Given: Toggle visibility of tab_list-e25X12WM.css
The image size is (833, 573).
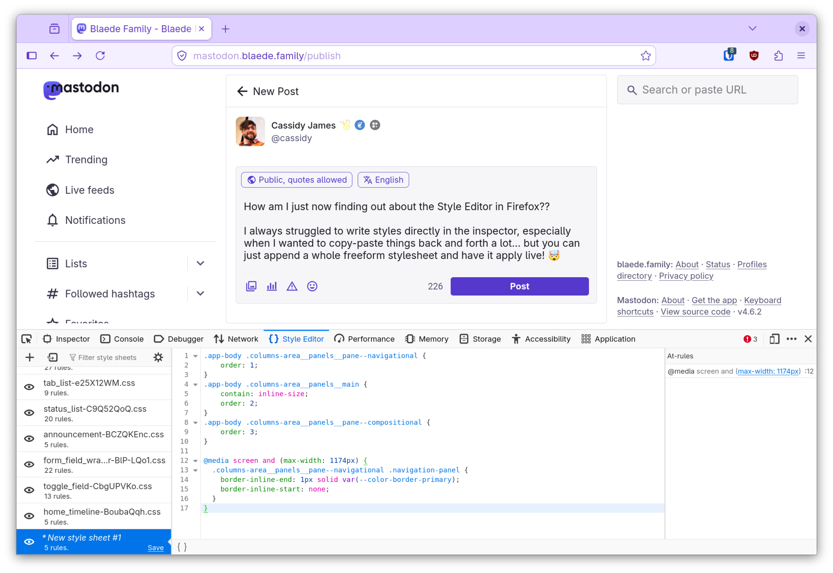Looking at the screenshot, I should (x=29, y=387).
